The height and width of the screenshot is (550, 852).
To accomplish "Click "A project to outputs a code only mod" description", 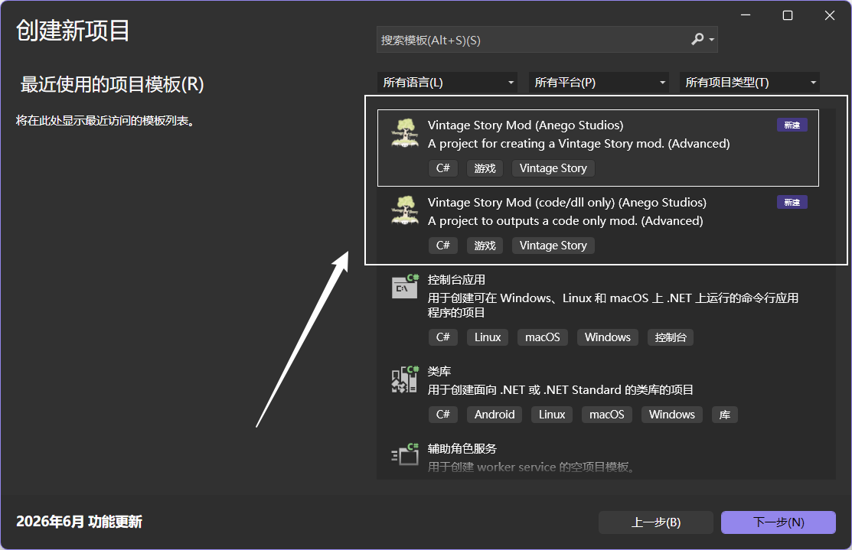I will [565, 220].
